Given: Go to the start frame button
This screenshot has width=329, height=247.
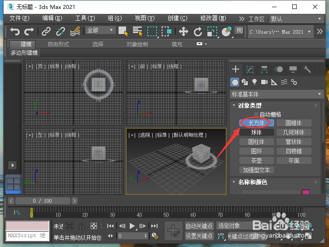Looking at the screenshot, I should click(x=110, y=226).
